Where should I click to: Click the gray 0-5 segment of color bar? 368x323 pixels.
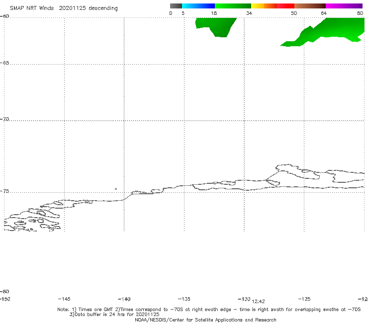coord(176,6)
